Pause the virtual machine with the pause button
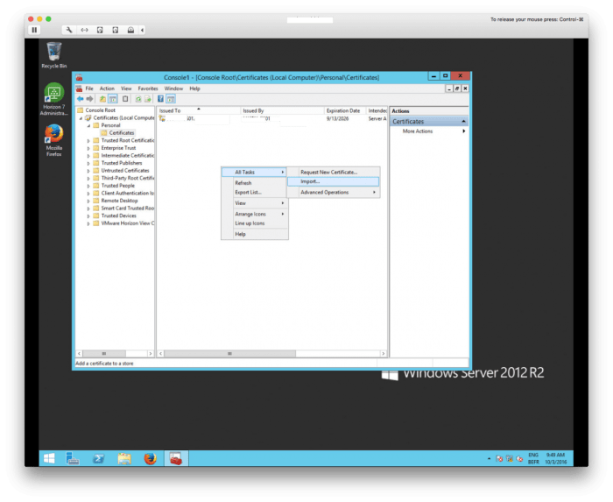The height and width of the screenshot is (502, 613). 34,30
